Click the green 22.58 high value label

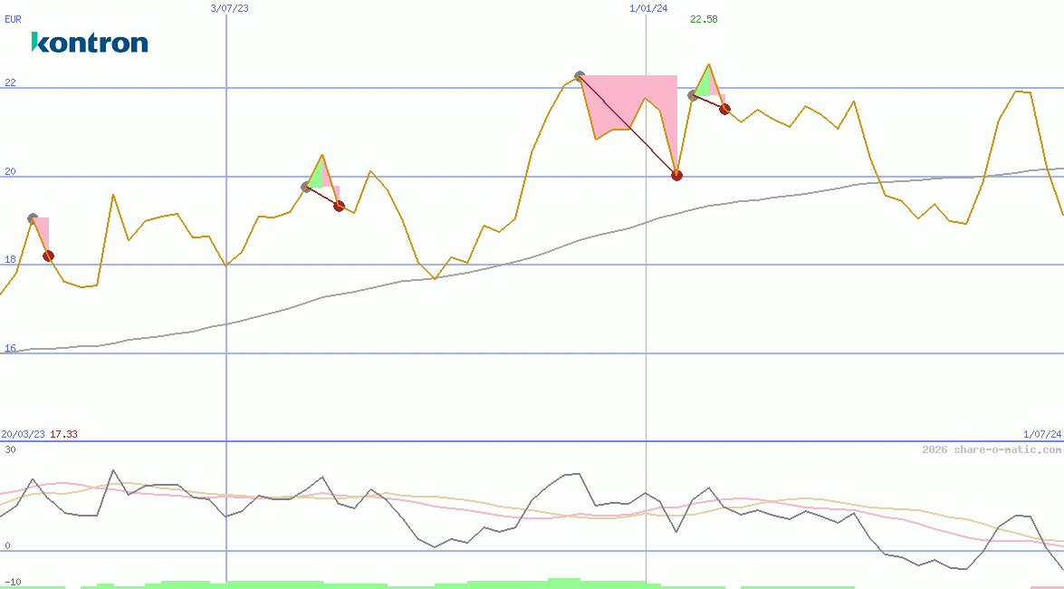click(x=704, y=19)
